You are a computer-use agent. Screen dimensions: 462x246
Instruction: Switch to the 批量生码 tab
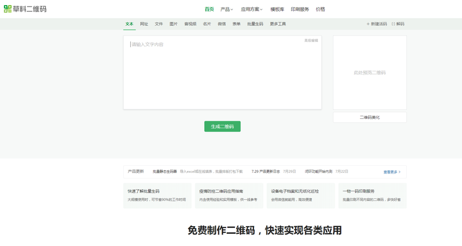coord(255,24)
